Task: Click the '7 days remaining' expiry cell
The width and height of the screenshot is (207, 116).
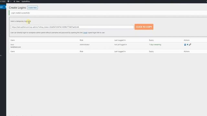Action: [155, 44]
